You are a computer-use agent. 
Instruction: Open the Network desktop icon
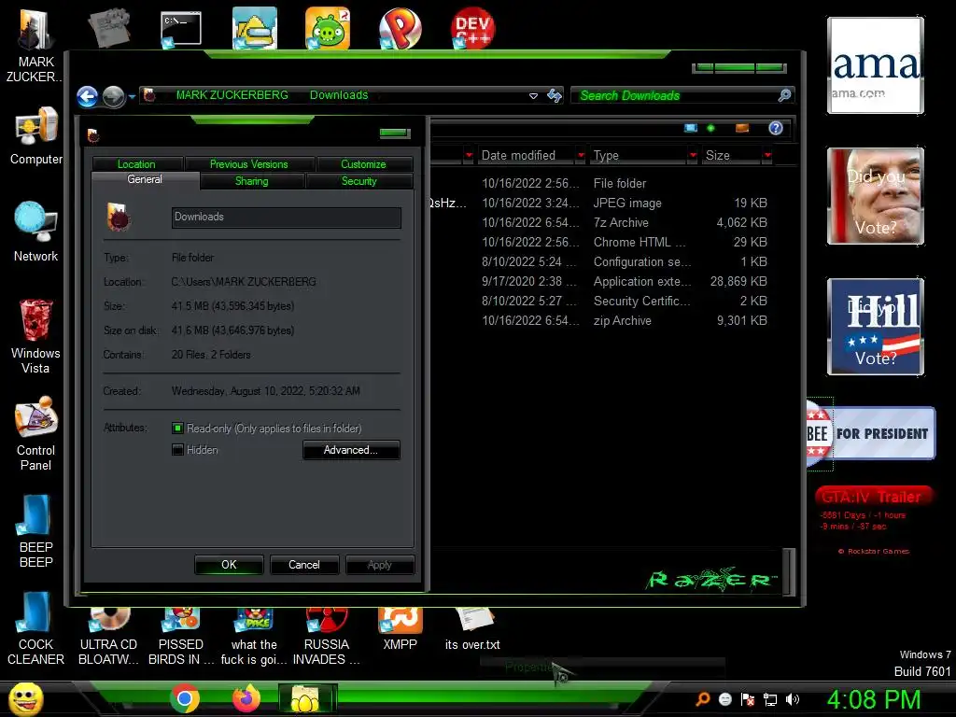pos(36,232)
